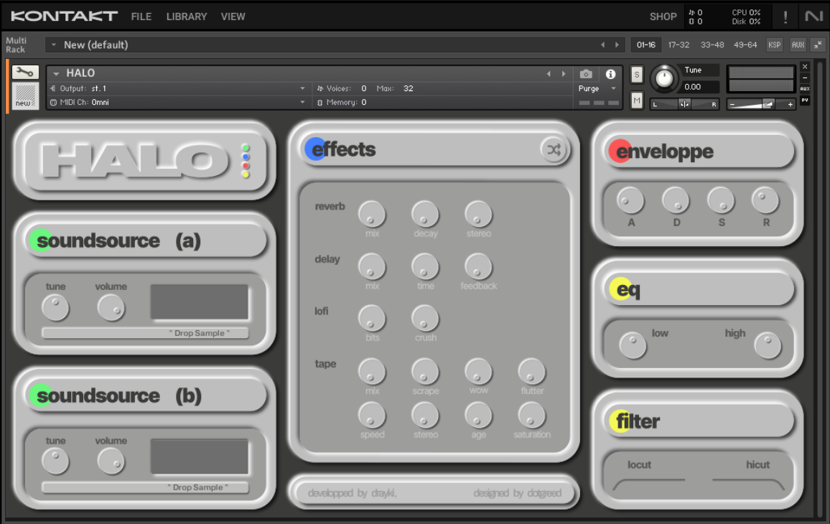The height and width of the screenshot is (524, 830).
Task: Open the instrument info icon
Action: (x=610, y=74)
